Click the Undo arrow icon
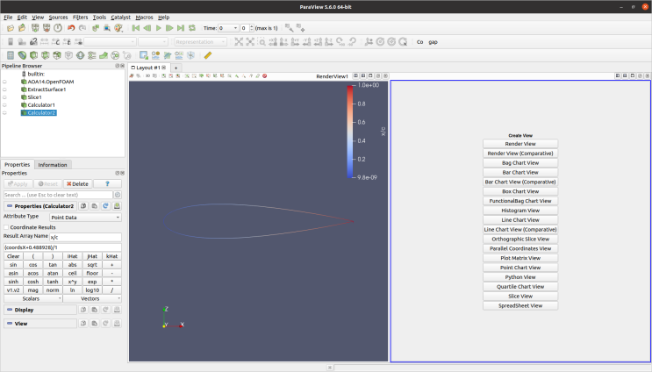652x372 pixels. [71, 28]
